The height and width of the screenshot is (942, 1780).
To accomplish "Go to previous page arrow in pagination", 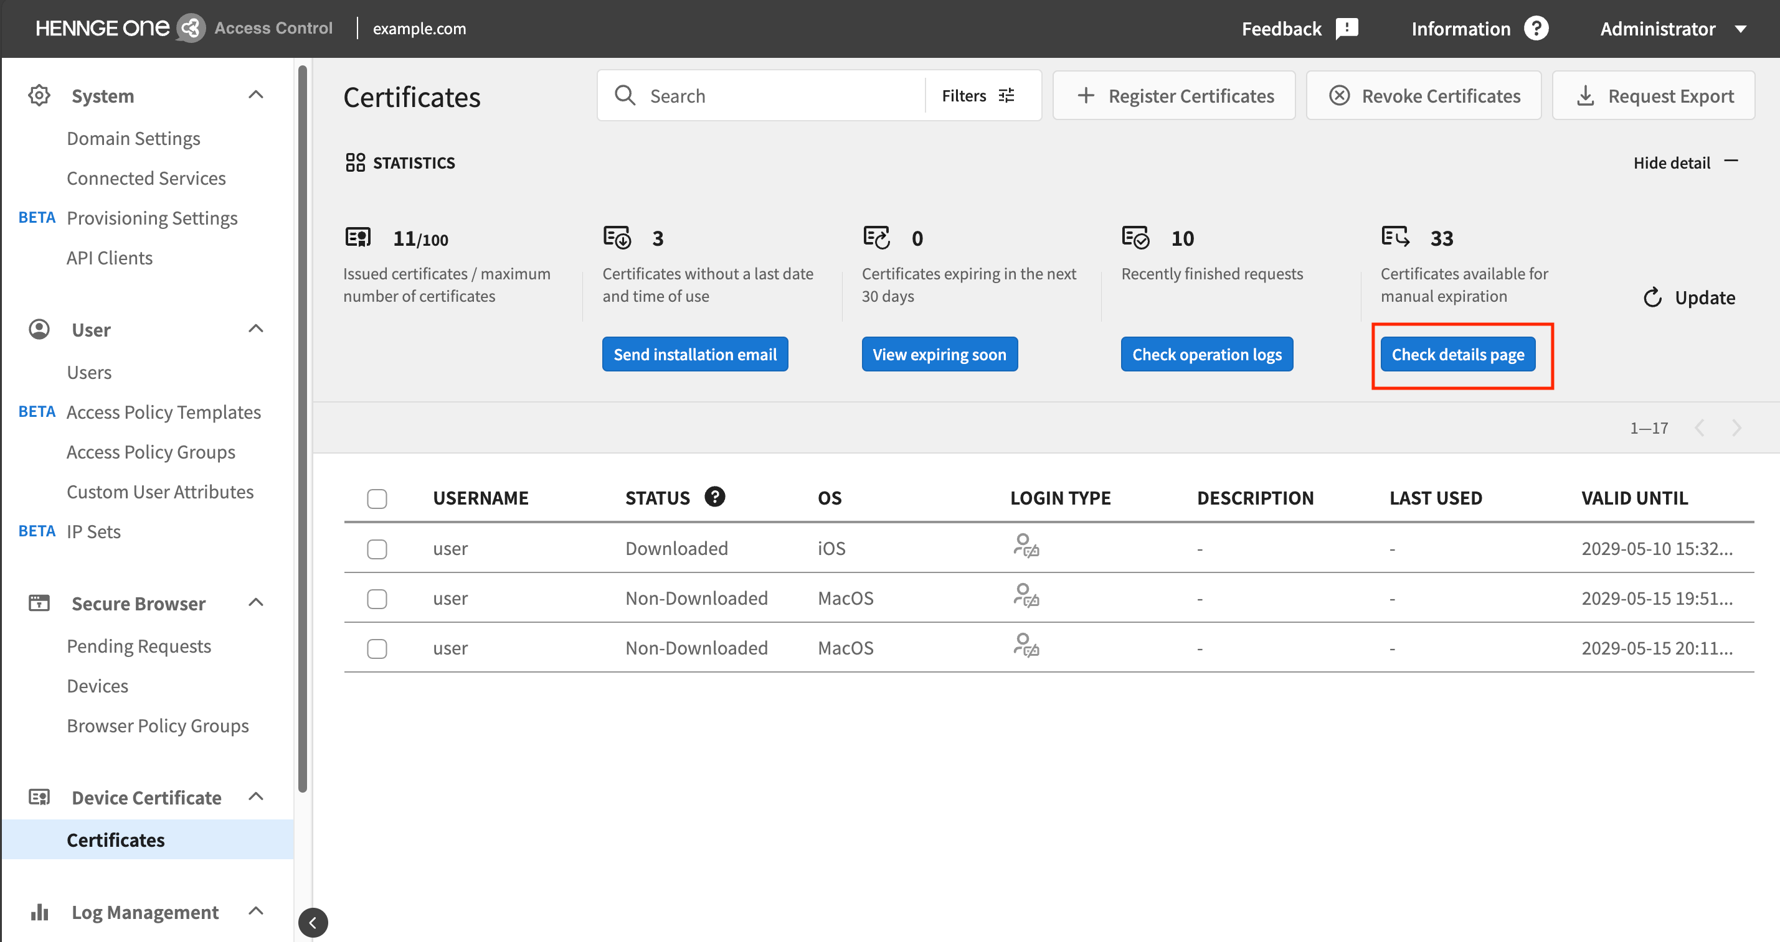I will (x=1700, y=428).
